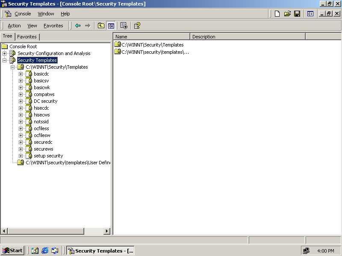
Task: Click the Export List icon
Action: pyautogui.click(x=124, y=26)
